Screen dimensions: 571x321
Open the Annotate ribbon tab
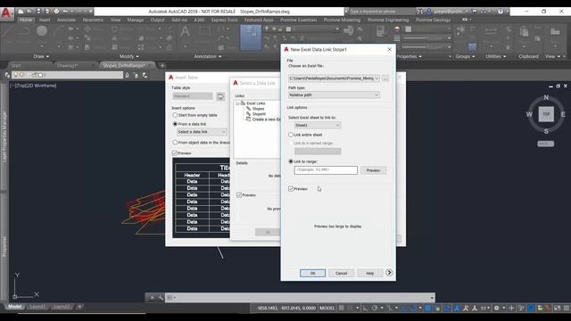click(x=66, y=20)
